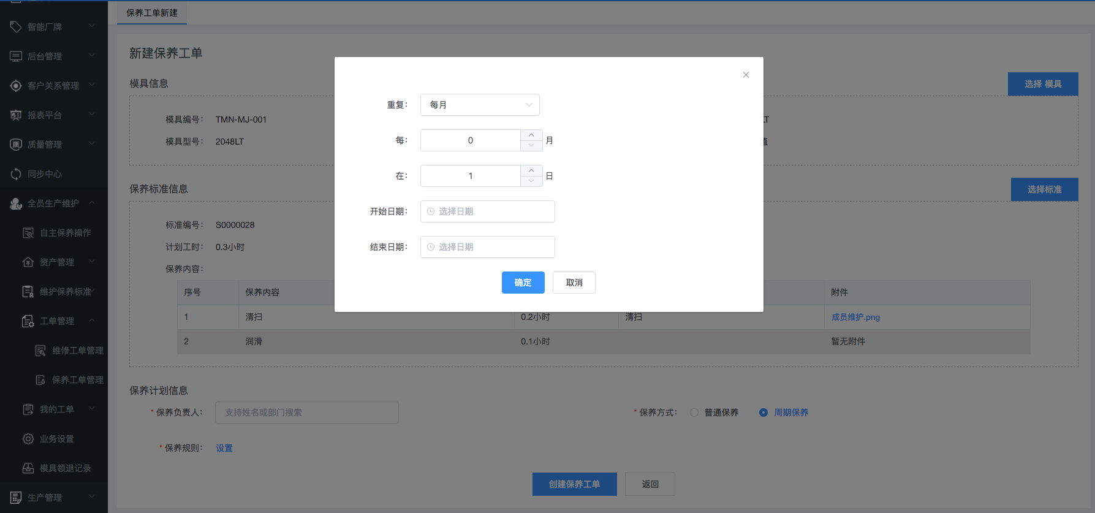1095x513 pixels.
Task: Click the 智能厂牌 tag icon in sidebar
Action: 16,26
